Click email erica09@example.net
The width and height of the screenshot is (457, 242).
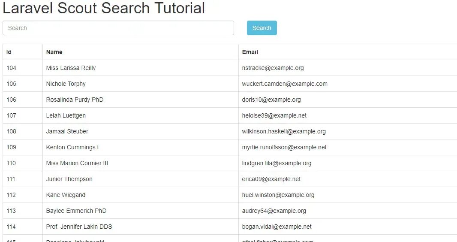coord(271,179)
